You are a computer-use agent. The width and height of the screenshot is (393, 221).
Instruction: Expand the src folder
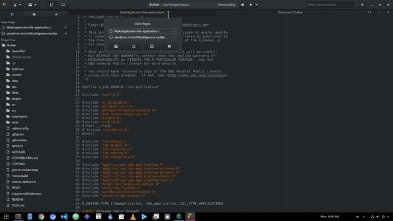(14, 110)
